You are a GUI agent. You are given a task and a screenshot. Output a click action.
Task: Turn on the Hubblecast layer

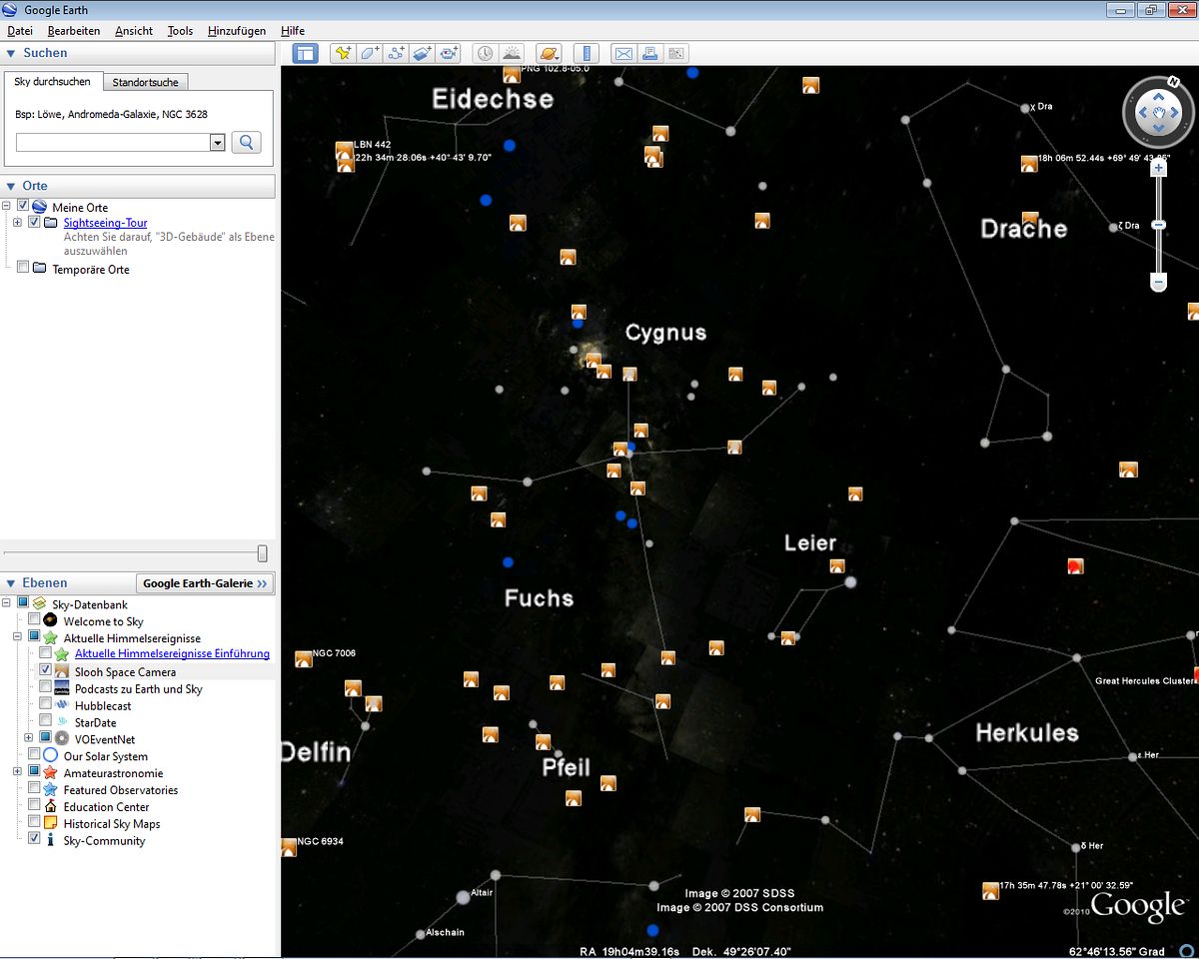(x=43, y=704)
